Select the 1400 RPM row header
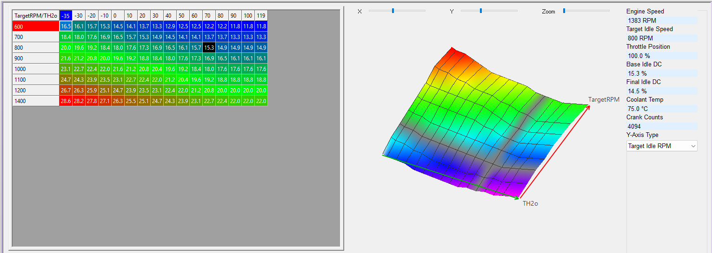 (x=36, y=101)
